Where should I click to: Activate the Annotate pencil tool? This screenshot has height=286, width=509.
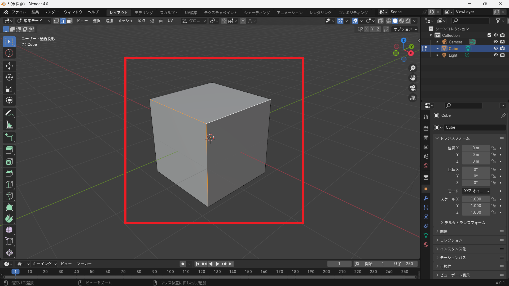(9, 113)
